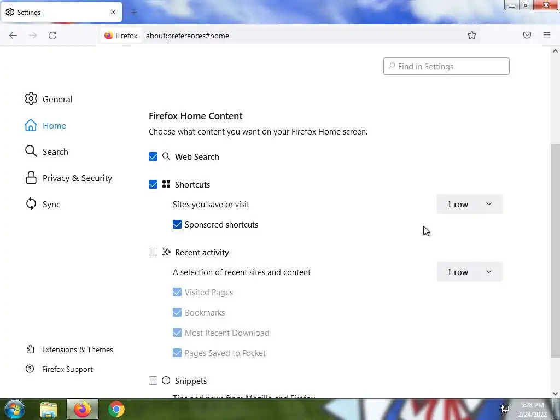This screenshot has height=420, width=560.
Task: Click the Sync arrows icon in sidebar
Action: (x=31, y=204)
